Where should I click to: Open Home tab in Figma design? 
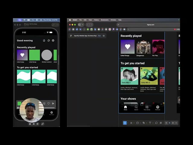pyautogui.click(x=125, y=108)
